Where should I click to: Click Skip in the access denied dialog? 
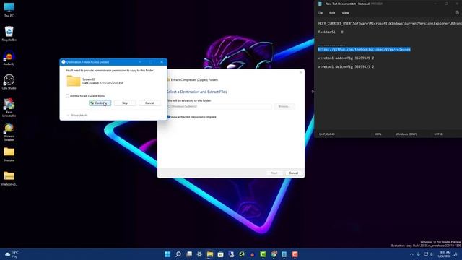tap(125, 103)
